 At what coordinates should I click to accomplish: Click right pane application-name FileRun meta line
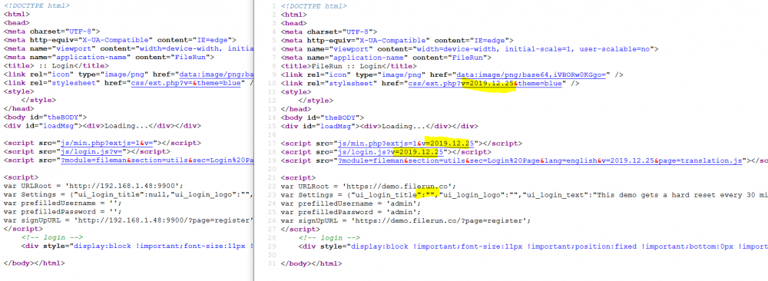coord(386,58)
